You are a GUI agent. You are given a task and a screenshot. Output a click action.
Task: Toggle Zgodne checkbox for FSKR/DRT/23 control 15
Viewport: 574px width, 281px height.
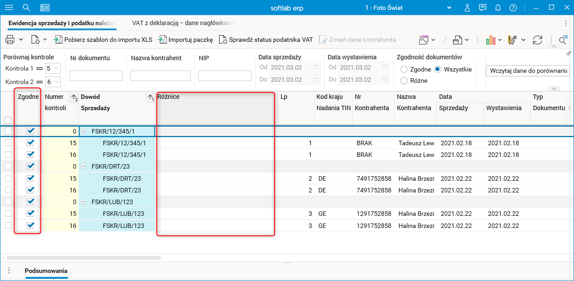tap(30, 178)
